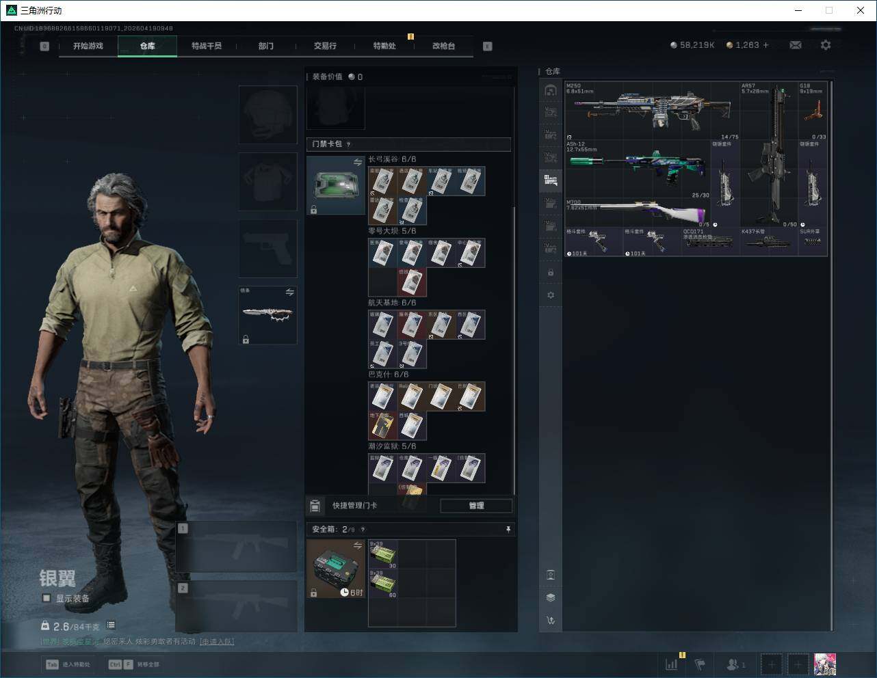877x678 pixels.
Task: Pin the safe box panel
Action: pos(508,529)
